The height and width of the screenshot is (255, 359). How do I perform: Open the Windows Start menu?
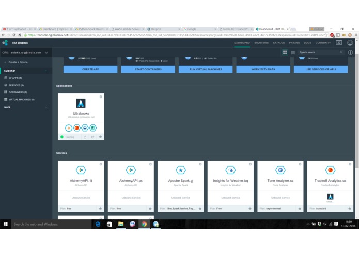point(6,224)
